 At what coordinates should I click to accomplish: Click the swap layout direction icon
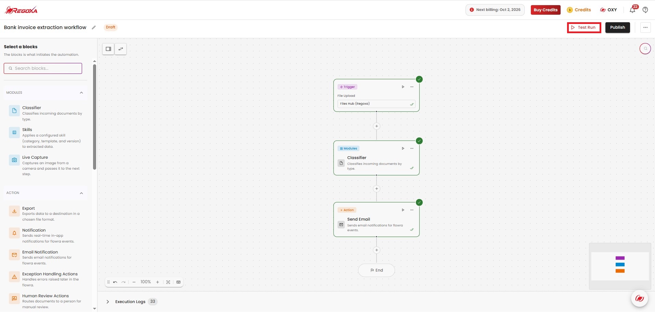[120, 49]
